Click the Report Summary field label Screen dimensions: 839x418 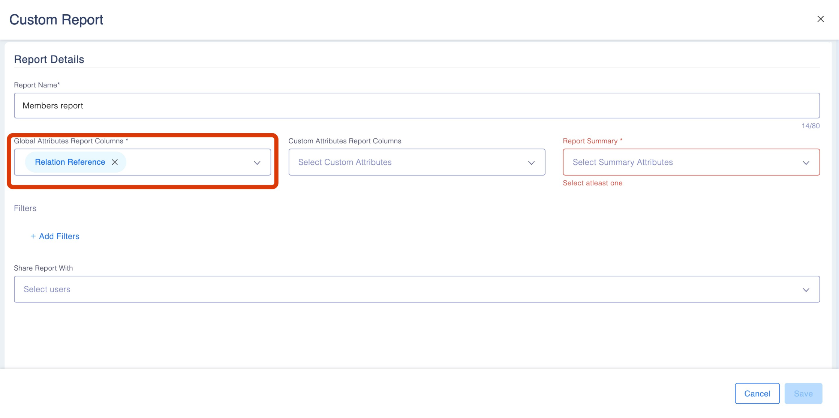click(590, 141)
